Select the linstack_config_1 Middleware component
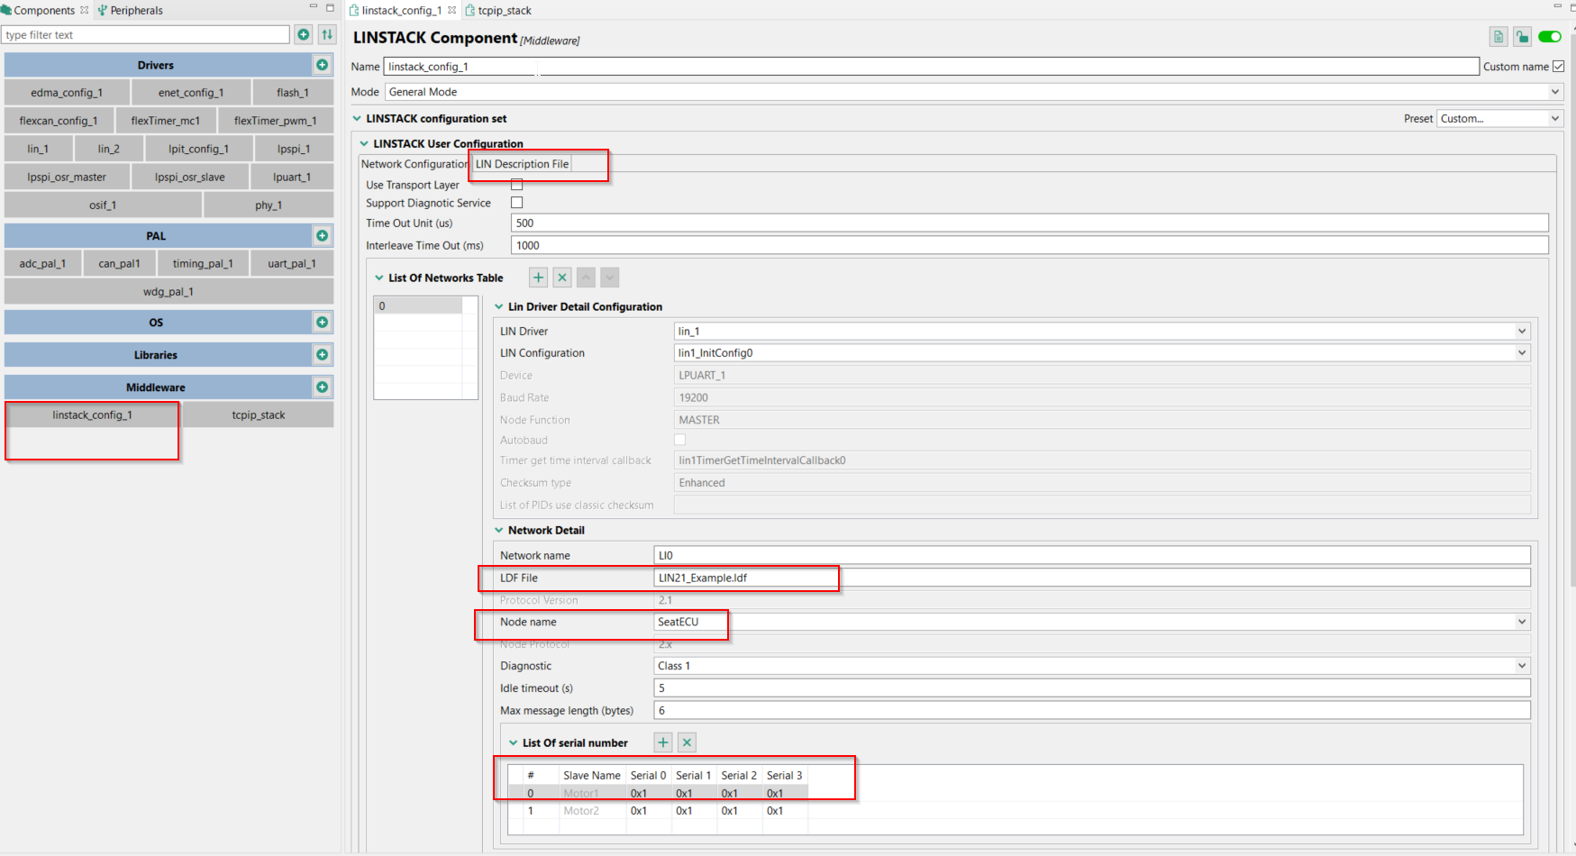This screenshot has height=856, width=1576. (93, 414)
